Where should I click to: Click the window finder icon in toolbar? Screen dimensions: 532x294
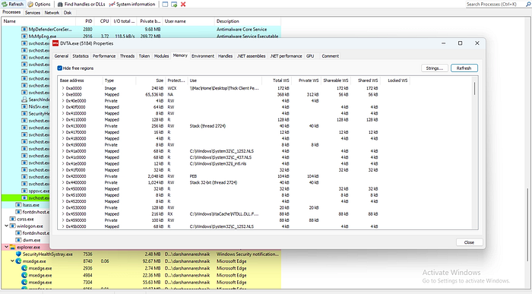point(165,5)
